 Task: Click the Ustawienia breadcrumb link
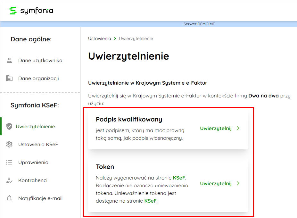pos(100,39)
